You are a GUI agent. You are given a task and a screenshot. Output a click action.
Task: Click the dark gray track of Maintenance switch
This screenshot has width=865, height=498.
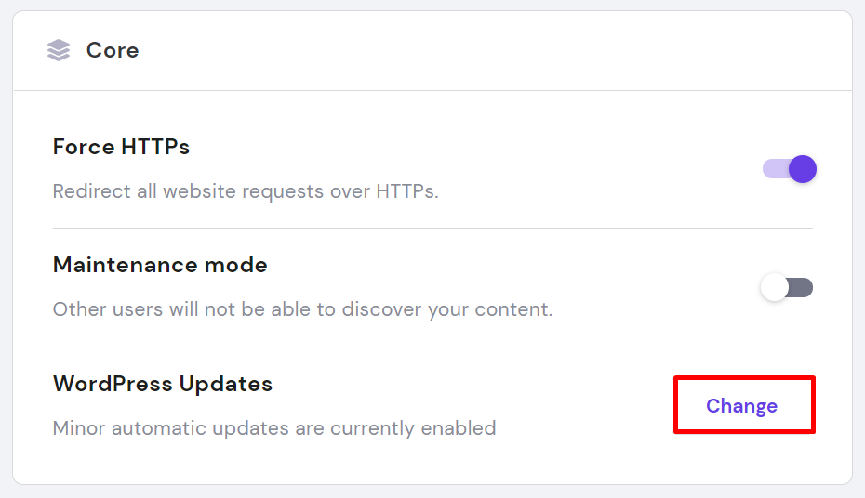click(802, 288)
